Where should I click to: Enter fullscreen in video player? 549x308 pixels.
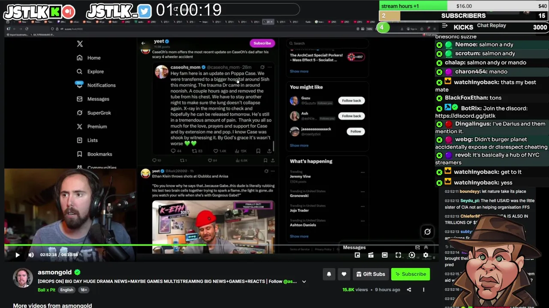(x=398, y=255)
